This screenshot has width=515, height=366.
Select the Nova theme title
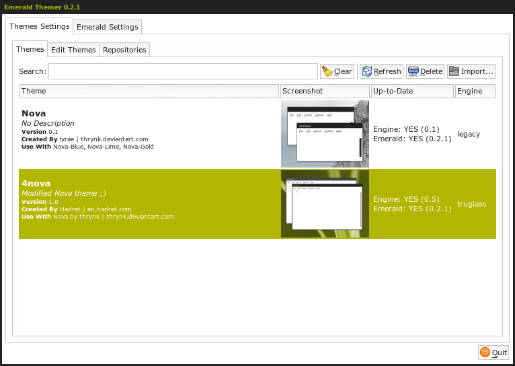[x=34, y=113]
